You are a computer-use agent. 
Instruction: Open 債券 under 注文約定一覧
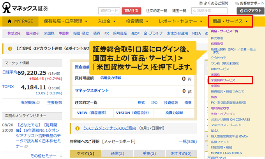pos(188,103)
